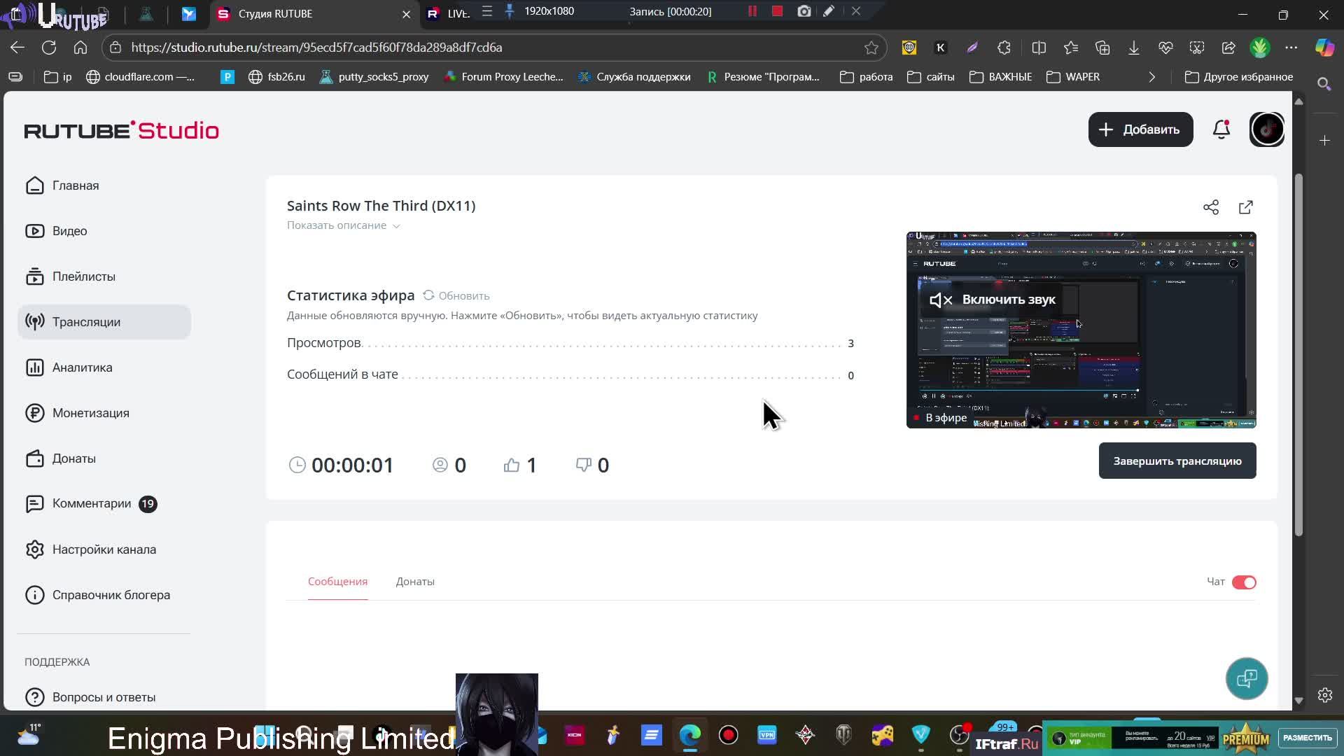The width and height of the screenshot is (1344, 756).
Task: Switch to the Донаты tab
Action: [x=415, y=582]
